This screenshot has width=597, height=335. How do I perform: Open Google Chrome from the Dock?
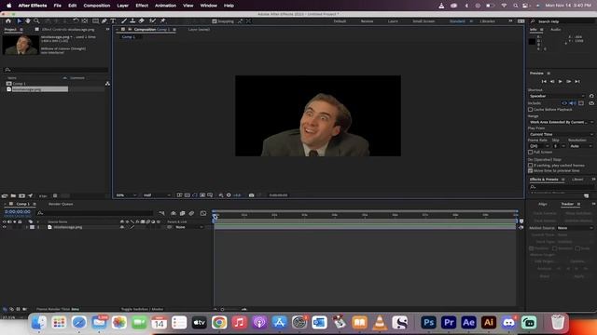click(219, 323)
